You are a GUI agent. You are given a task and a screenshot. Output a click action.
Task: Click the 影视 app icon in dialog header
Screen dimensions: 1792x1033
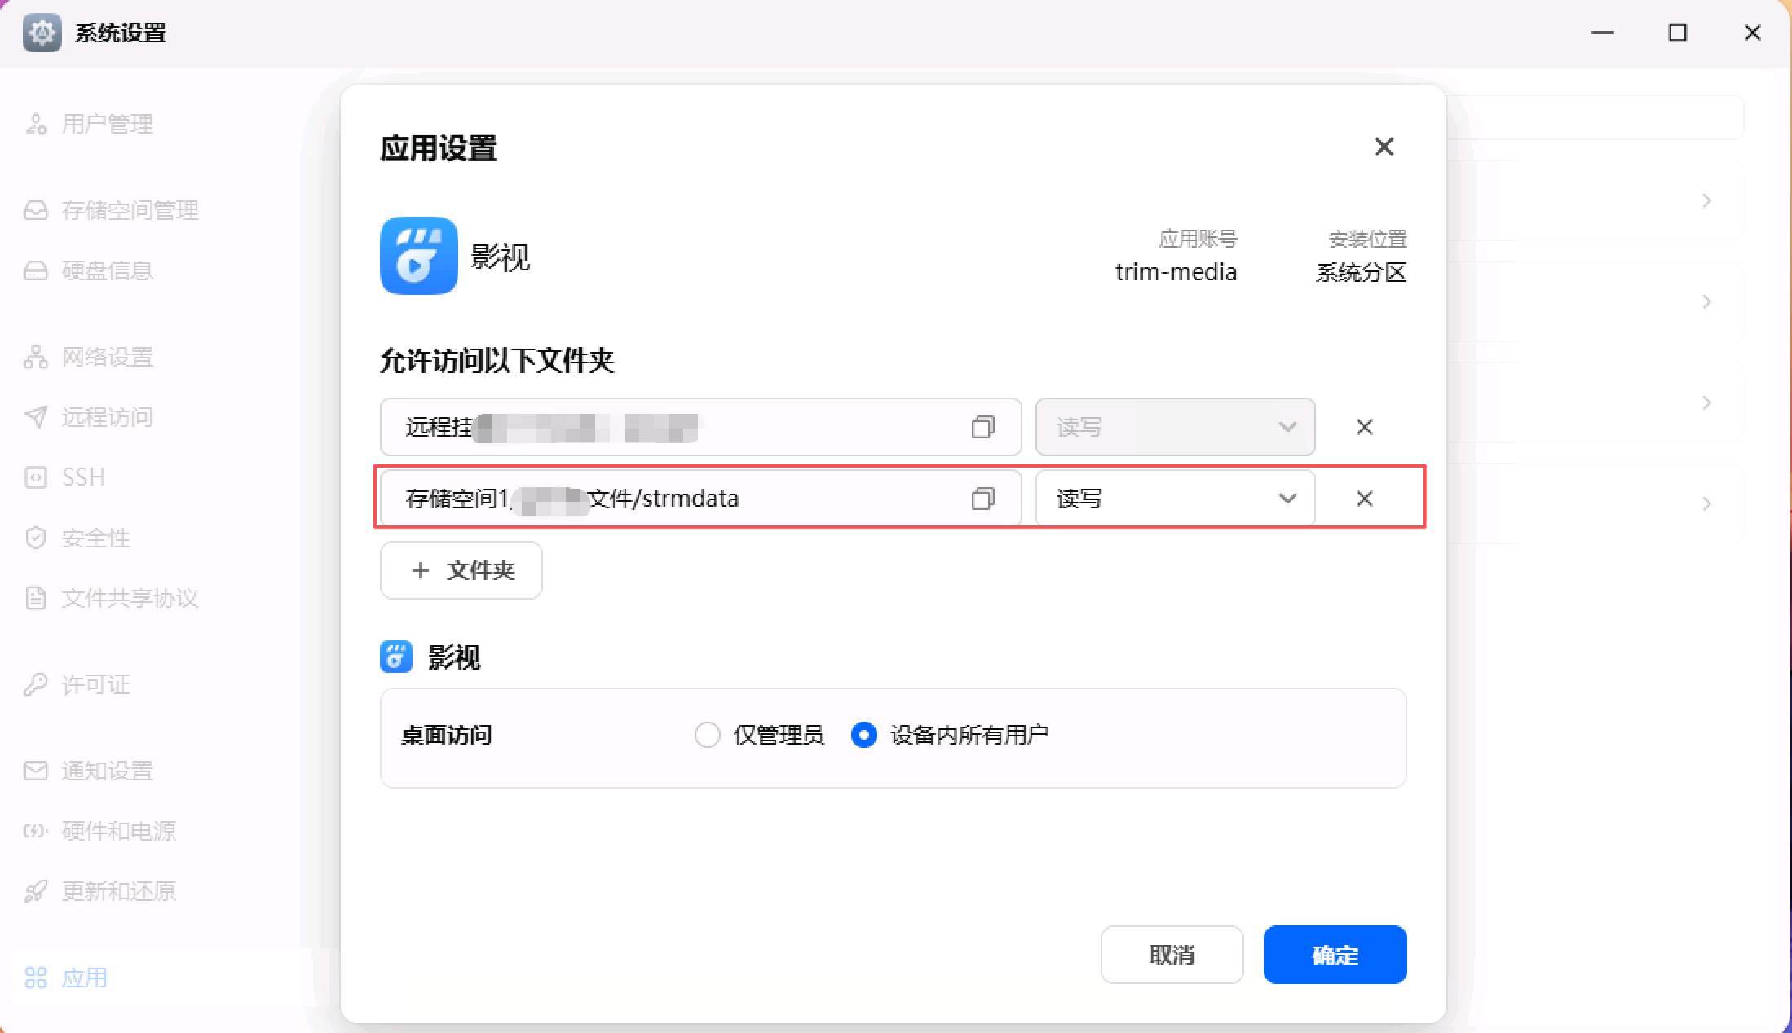(x=418, y=256)
